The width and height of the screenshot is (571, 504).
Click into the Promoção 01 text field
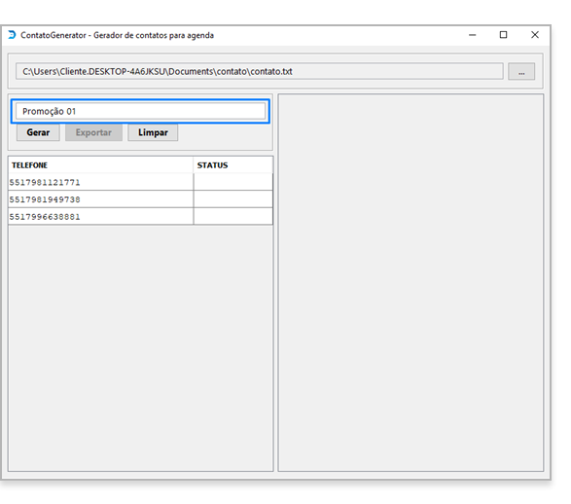pos(140,111)
